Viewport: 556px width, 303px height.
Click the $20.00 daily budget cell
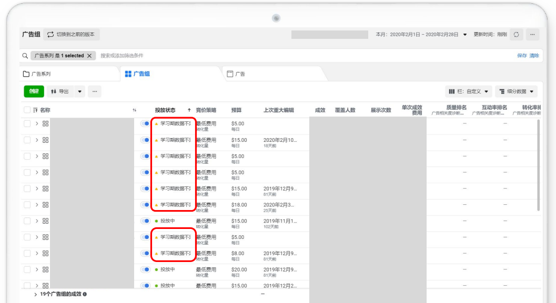[x=239, y=272]
